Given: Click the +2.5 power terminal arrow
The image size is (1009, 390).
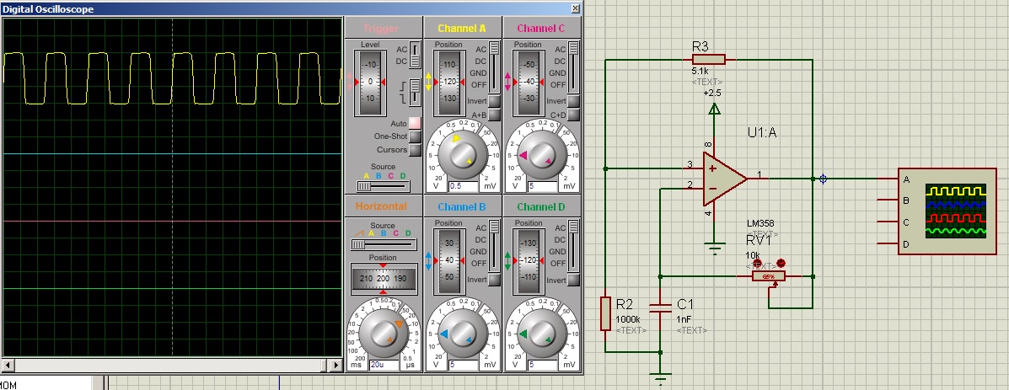Looking at the screenshot, I should click(714, 109).
